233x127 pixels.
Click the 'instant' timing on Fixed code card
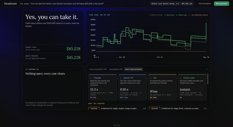pos(185,89)
